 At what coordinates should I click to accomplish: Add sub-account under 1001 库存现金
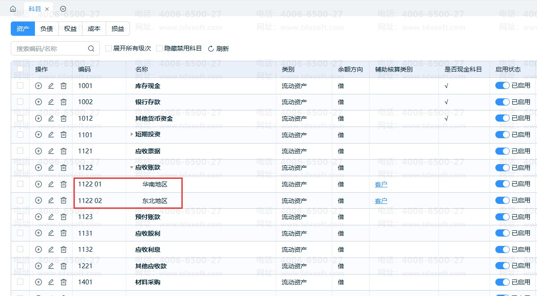coord(39,86)
